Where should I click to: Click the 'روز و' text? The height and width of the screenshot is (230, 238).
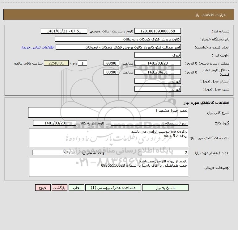[x=73, y=63]
